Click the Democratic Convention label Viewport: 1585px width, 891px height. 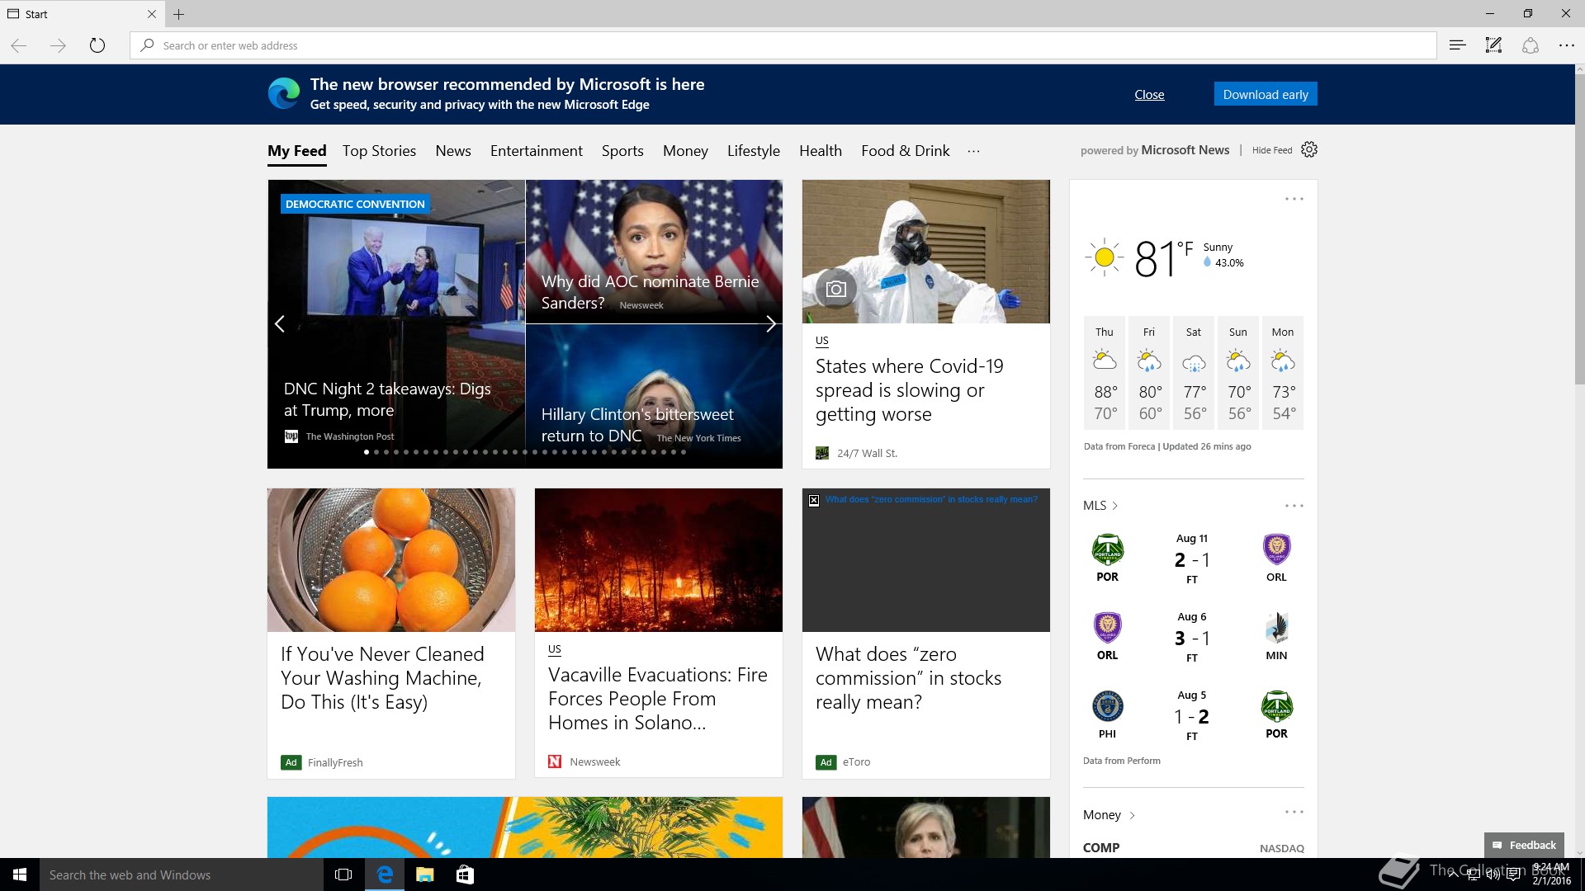[355, 204]
